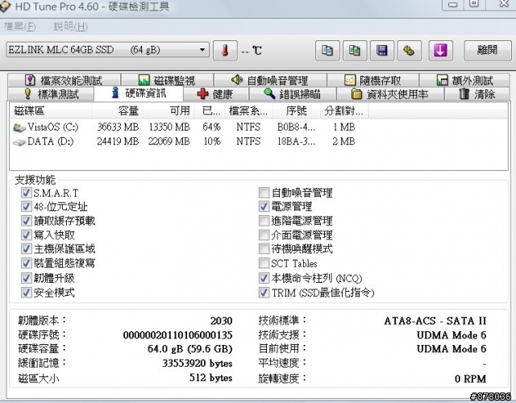Click the 磁碟區 column header
This screenshot has width=516, height=403.
51,111
